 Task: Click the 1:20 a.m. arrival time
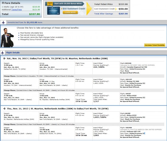44,81
